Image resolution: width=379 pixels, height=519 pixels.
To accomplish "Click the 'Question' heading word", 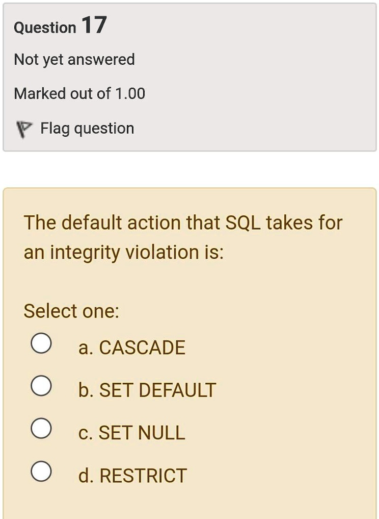I will (45, 28).
